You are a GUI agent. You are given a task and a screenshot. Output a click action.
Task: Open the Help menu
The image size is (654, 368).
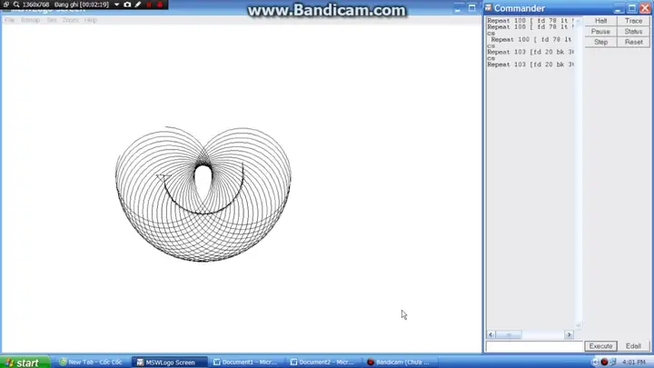pyautogui.click(x=91, y=20)
